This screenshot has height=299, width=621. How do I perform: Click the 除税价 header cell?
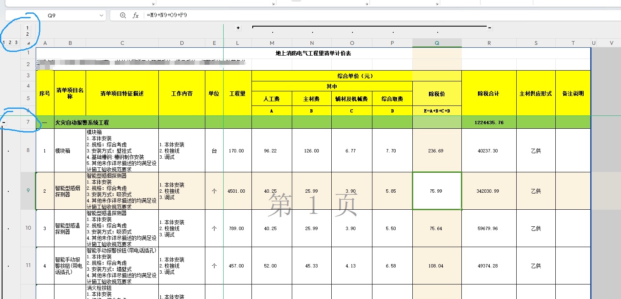[437, 94]
